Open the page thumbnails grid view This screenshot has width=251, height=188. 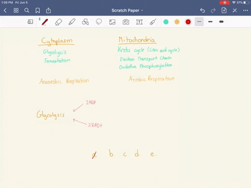click(16, 10)
